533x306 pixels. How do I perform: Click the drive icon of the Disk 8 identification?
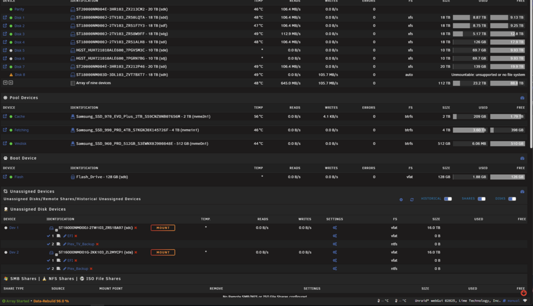pyautogui.click(x=72, y=75)
